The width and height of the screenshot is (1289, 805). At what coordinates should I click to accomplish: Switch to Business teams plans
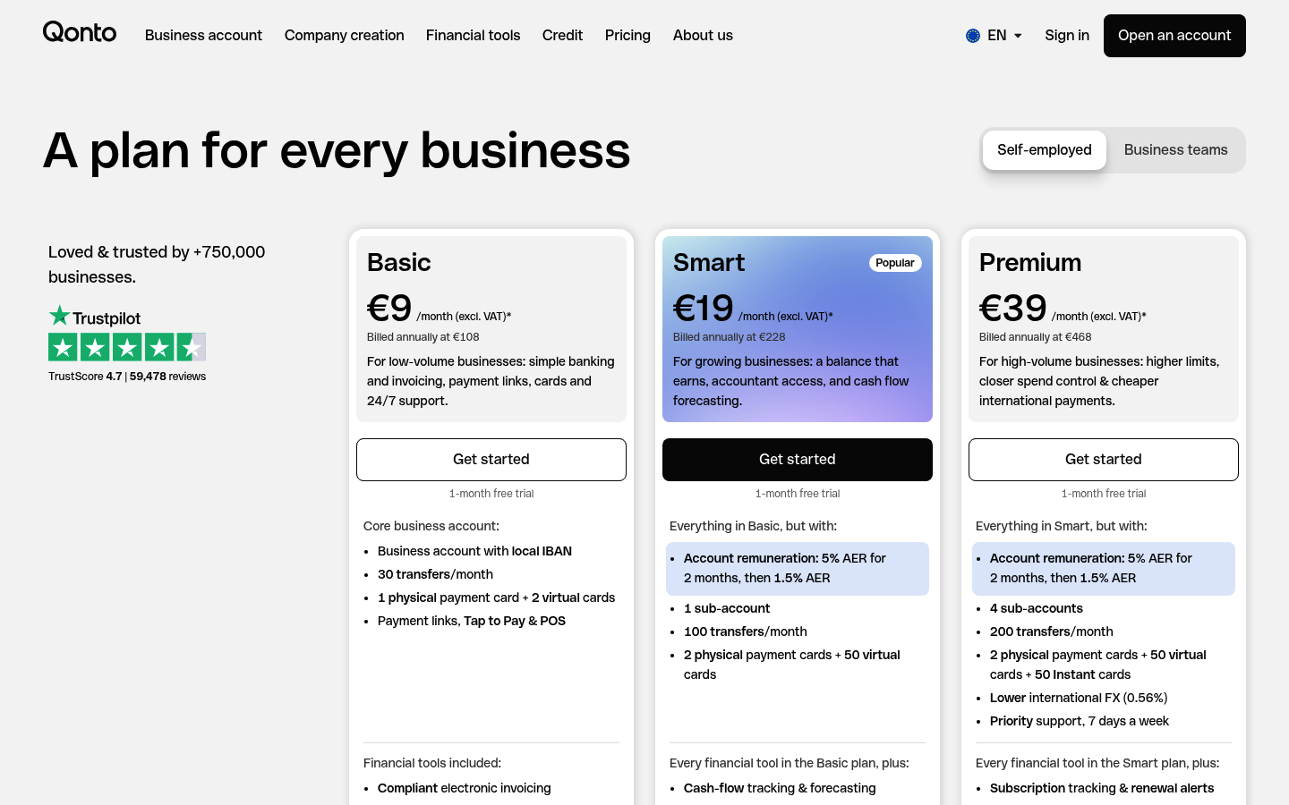(1175, 150)
